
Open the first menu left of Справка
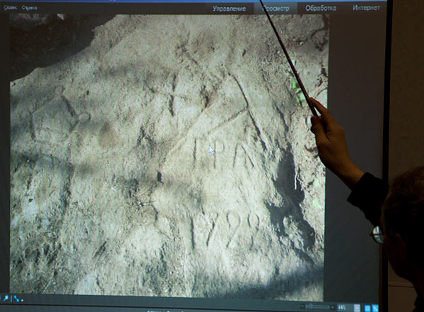point(10,7)
